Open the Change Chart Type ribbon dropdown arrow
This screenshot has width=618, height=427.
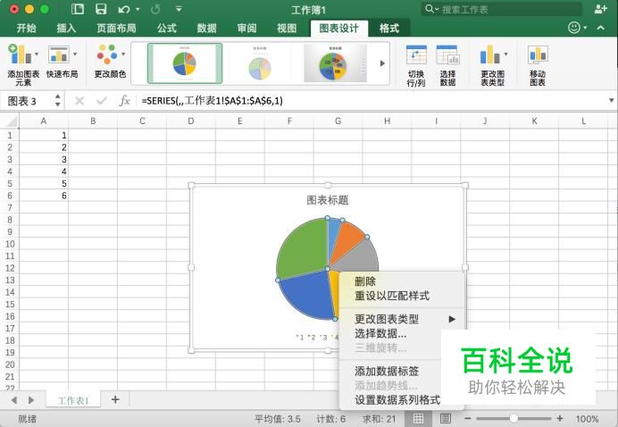click(505, 54)
